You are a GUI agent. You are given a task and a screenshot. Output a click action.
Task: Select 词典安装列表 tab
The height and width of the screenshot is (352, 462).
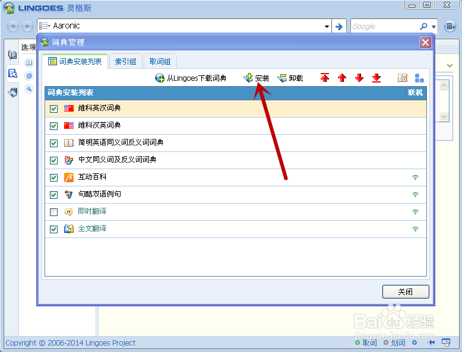click(x=75, y=61)
